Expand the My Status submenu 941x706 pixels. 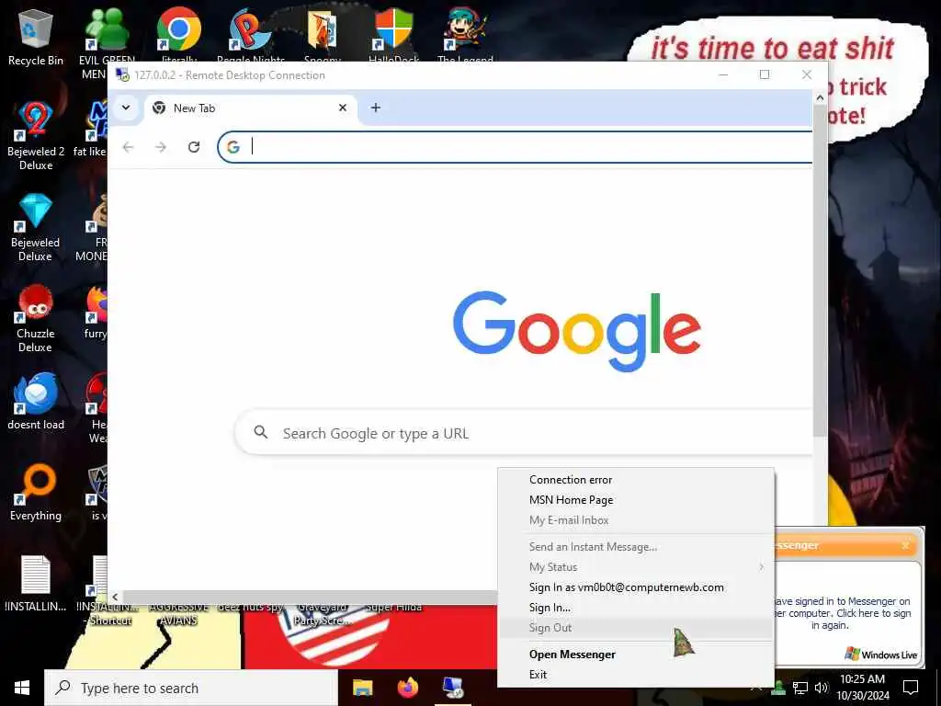point(636,566)
